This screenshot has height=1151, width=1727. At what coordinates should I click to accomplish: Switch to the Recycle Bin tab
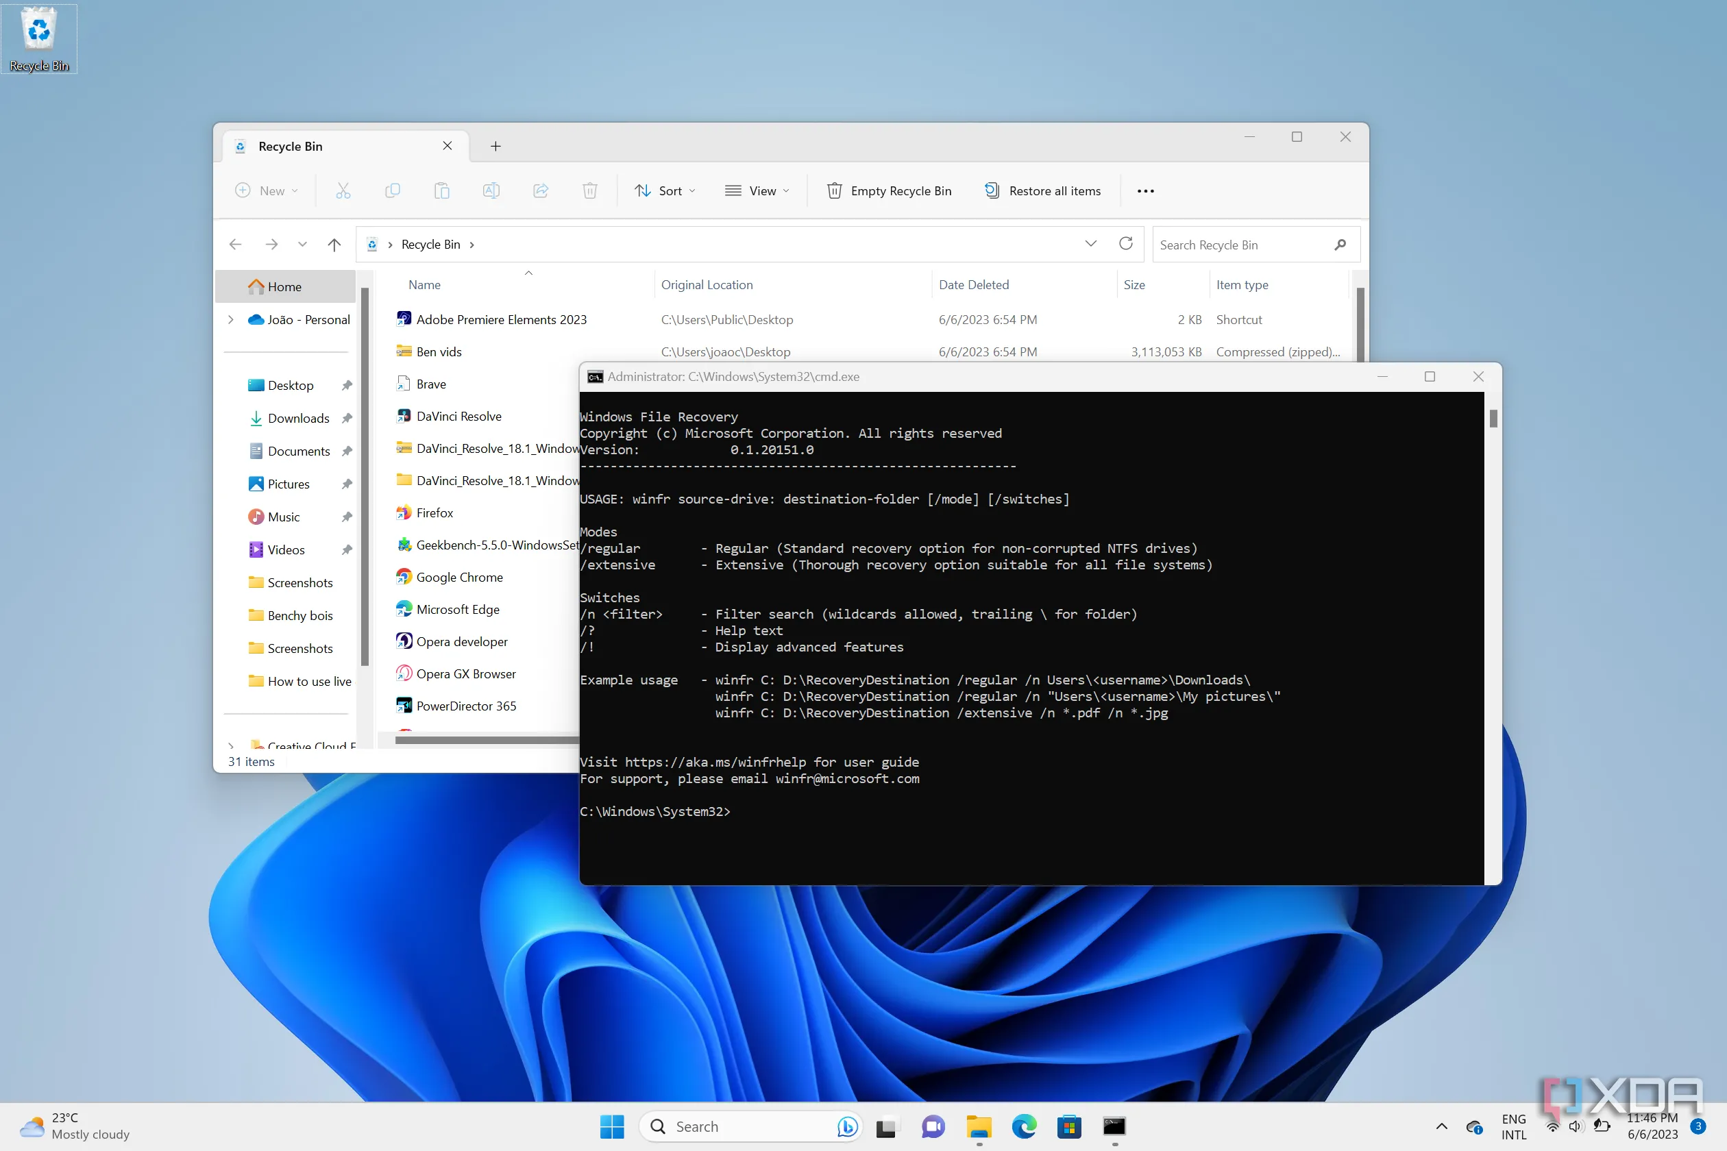(x=289, y=146)
